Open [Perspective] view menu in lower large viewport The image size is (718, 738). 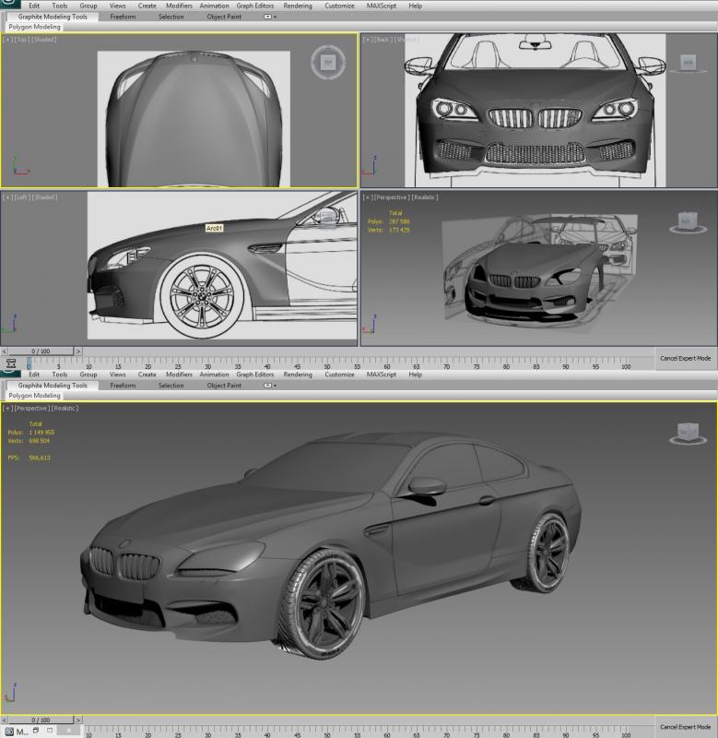coord(32,408)
